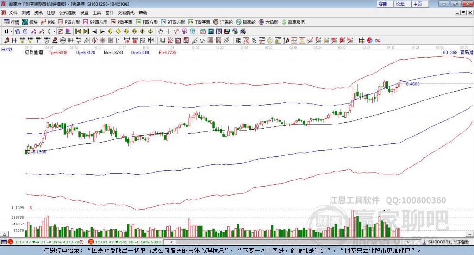Click the save floppy disk icon
Viewport: 474px width, 255px height.
[x=227, y=31]
